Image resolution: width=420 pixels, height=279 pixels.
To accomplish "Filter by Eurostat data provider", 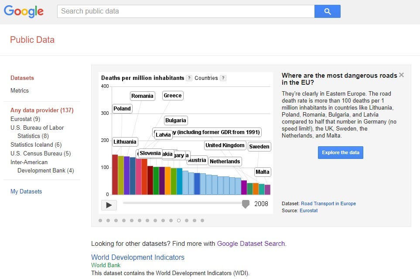I will (x=25, y=119).
